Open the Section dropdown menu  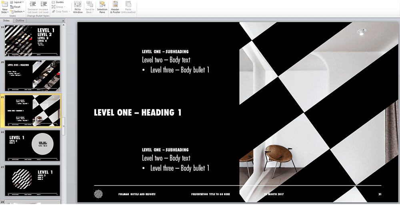17,12
